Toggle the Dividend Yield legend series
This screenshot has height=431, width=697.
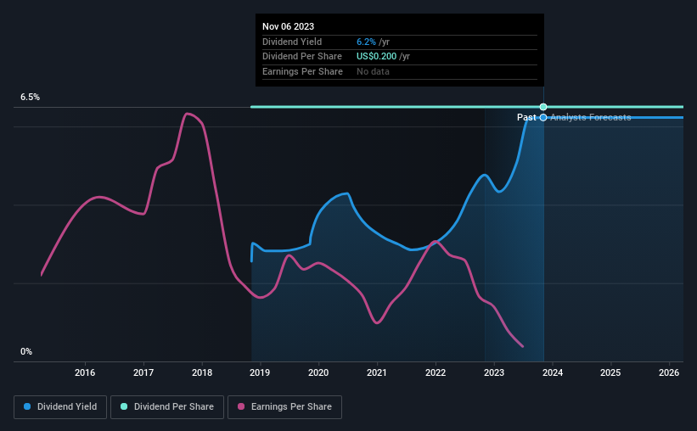59,407
